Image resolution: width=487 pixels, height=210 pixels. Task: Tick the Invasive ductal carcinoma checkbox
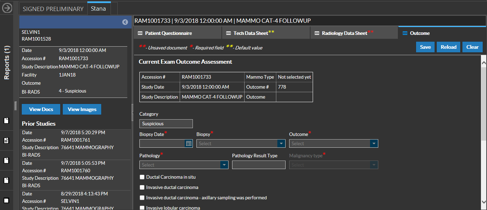[142, 187]
